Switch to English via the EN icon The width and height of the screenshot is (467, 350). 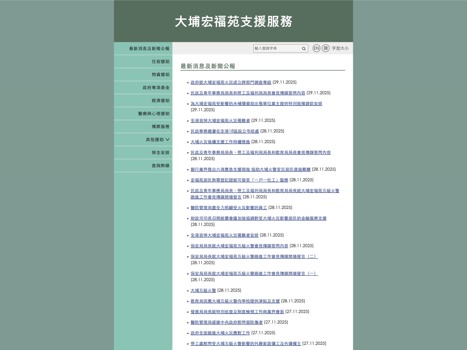pyautogui.click(x=316, y=48)
